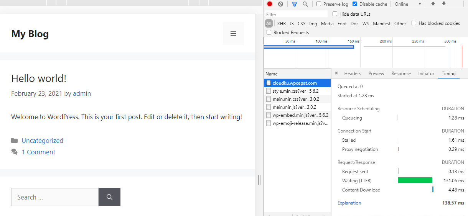Screen dimensions: 468x216
Task: Open the blog hamburger menu
Action: [233, 34]
